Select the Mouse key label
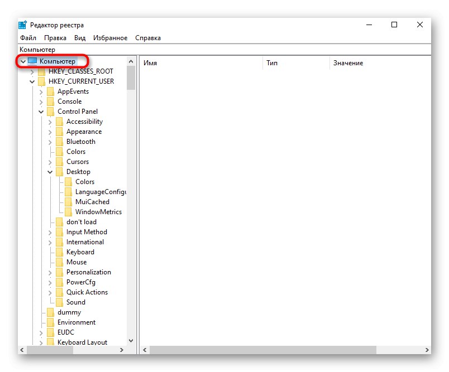 coord(77,262)
